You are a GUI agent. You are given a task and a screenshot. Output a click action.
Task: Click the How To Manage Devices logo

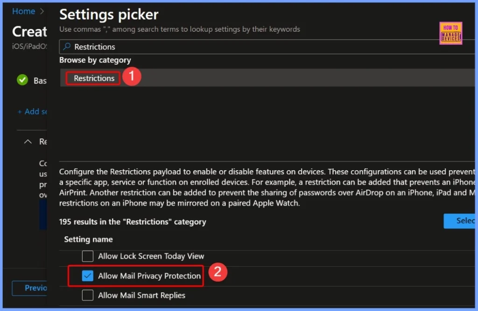450,33
